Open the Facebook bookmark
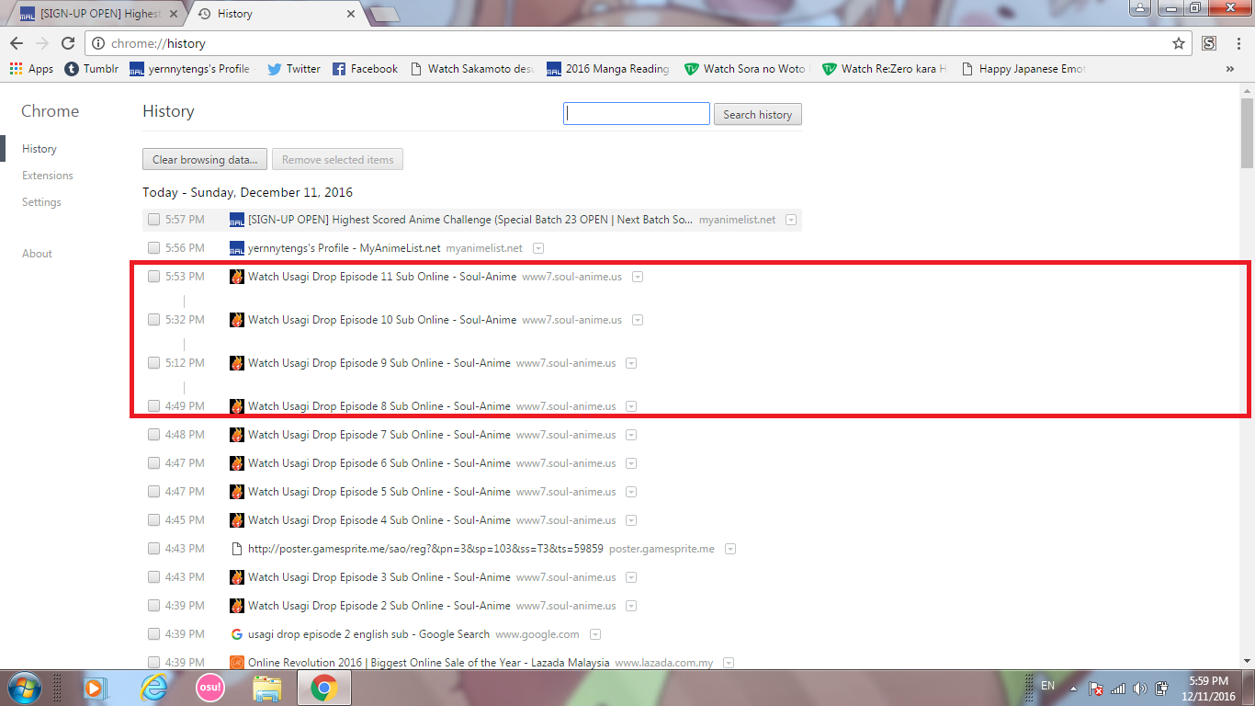 pos(365,69)
